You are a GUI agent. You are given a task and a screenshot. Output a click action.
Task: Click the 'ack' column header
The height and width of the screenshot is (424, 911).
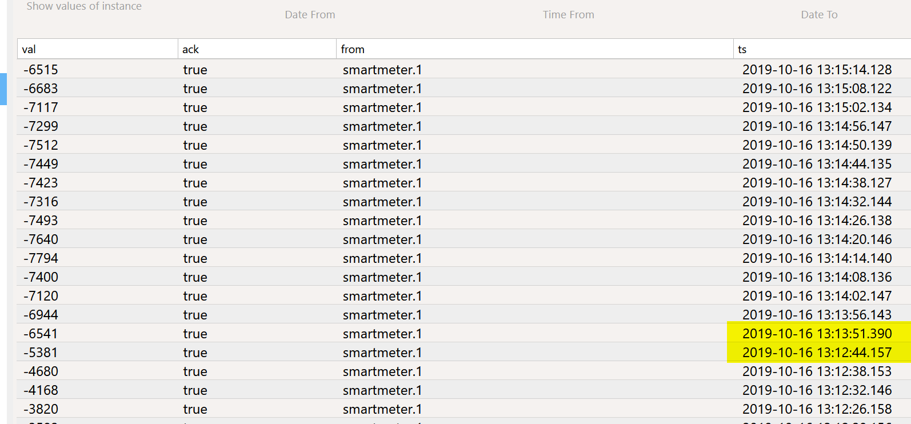pos(257,49)
